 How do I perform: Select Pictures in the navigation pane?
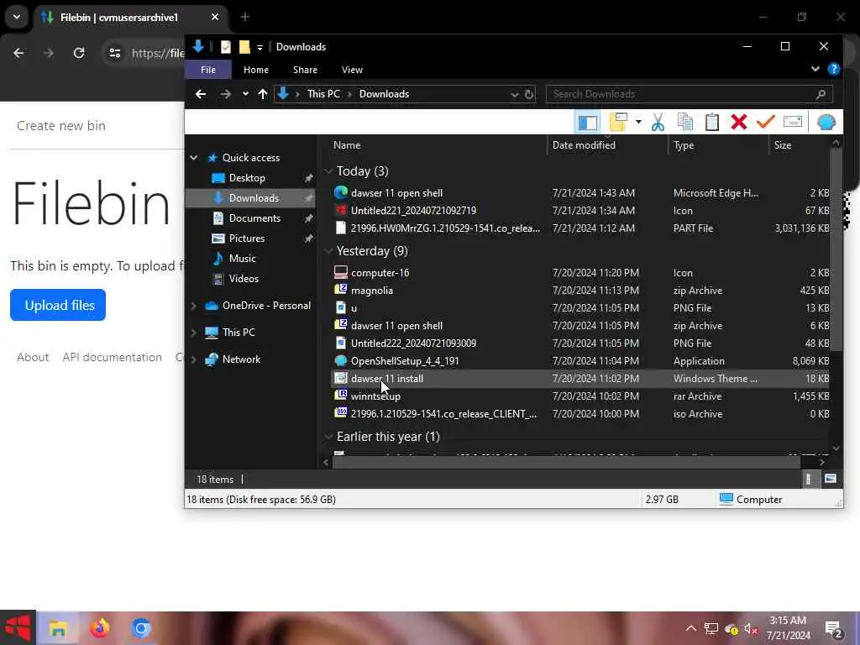pyautogui.click(x=247, y=239)
